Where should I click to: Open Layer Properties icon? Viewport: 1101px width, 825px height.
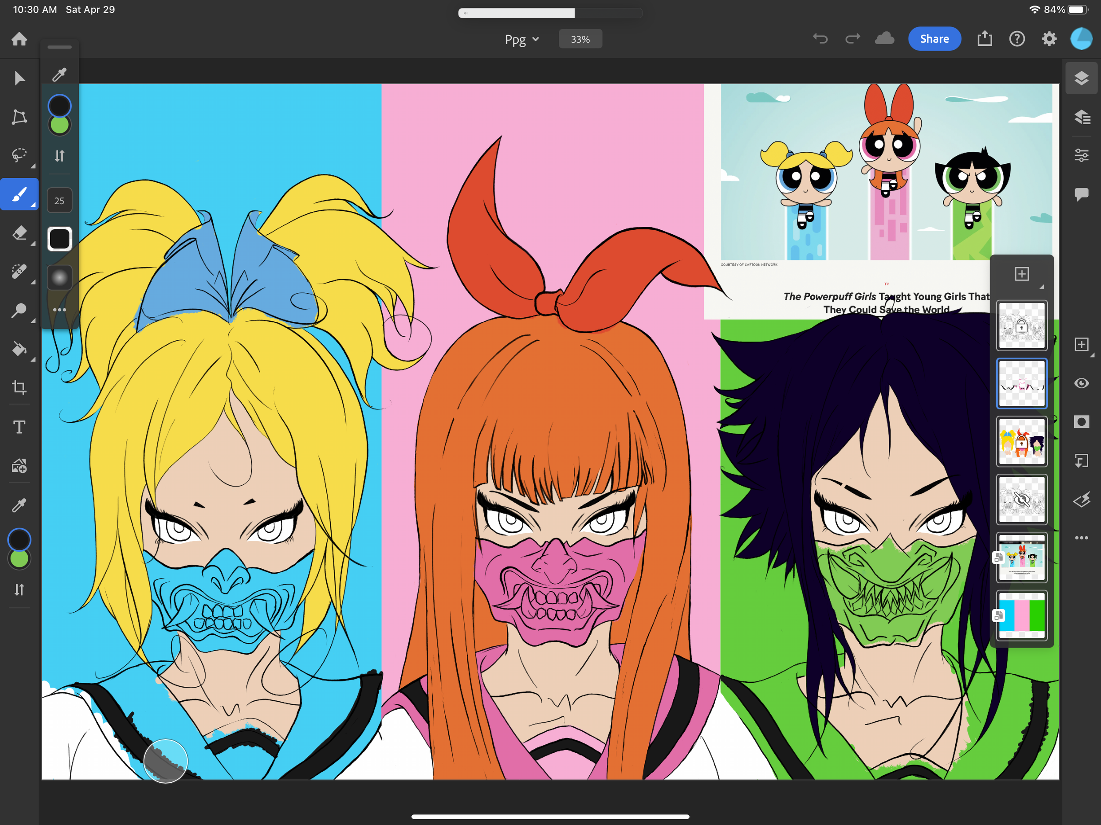(1081, 117)
